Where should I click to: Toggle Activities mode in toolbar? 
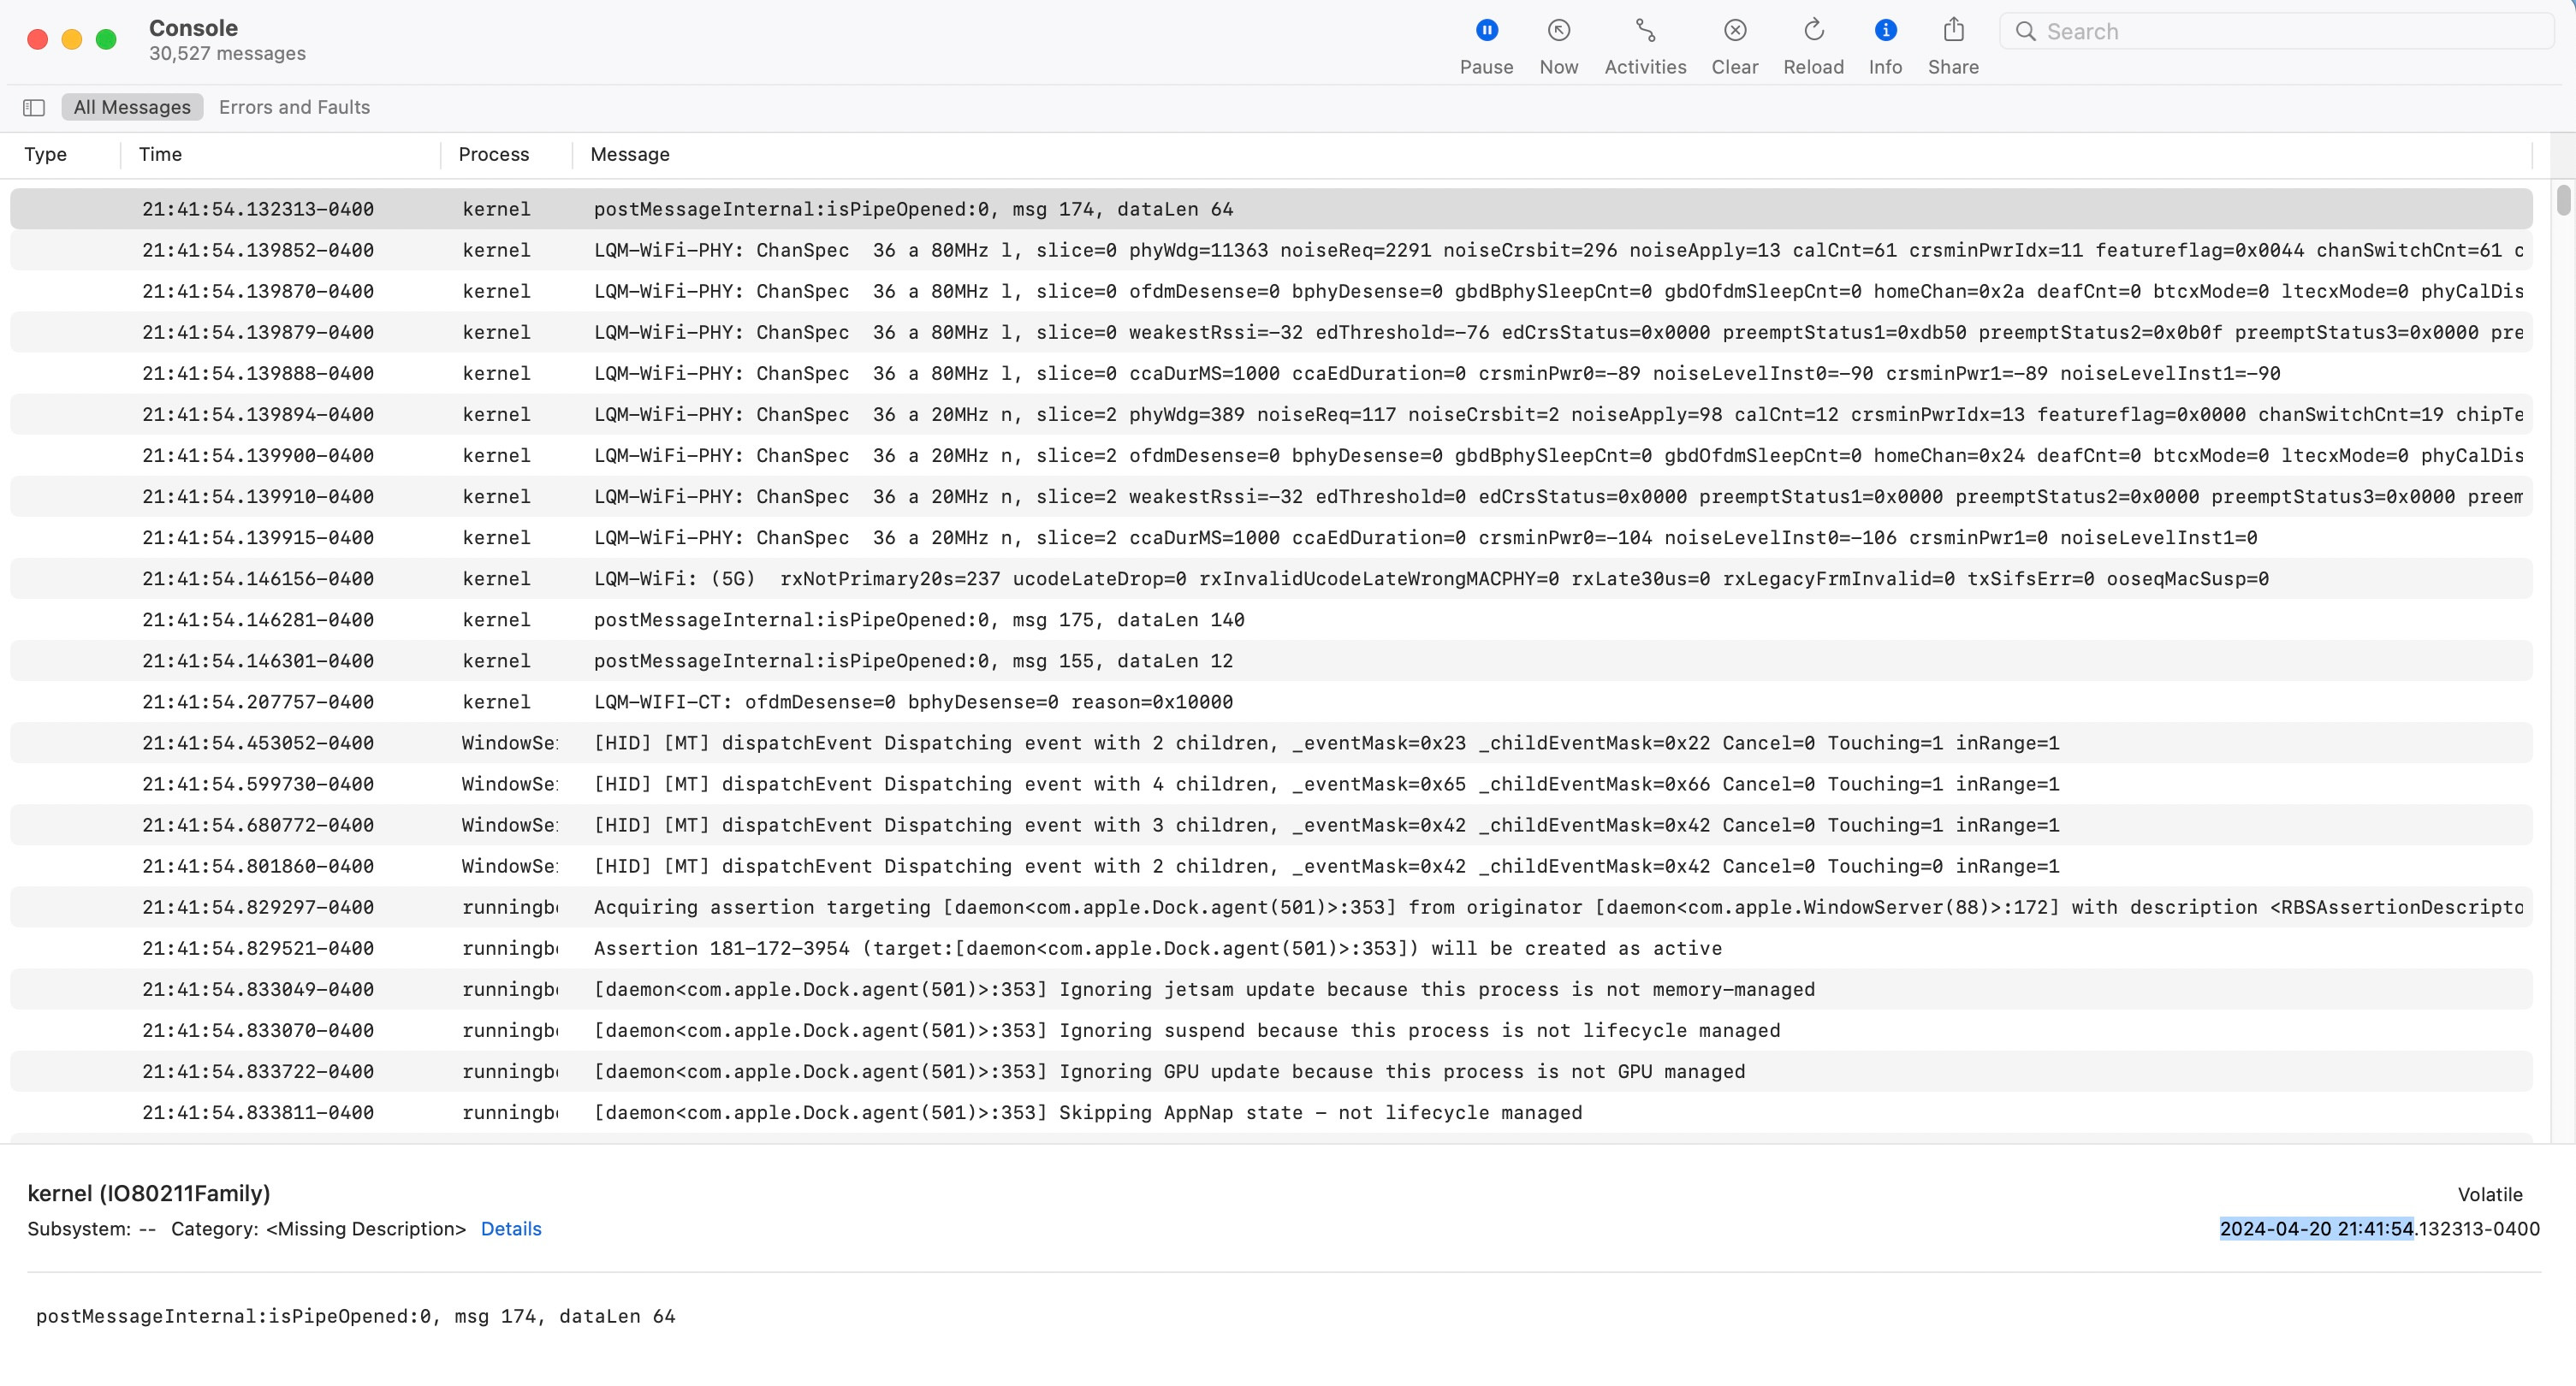tap(1645, 31)
